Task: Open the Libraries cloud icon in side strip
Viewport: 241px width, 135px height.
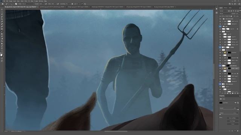Action: coord(217,13)
